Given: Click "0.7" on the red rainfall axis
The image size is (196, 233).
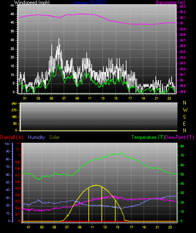Looking at the screenshot, I should coord(18,175).
